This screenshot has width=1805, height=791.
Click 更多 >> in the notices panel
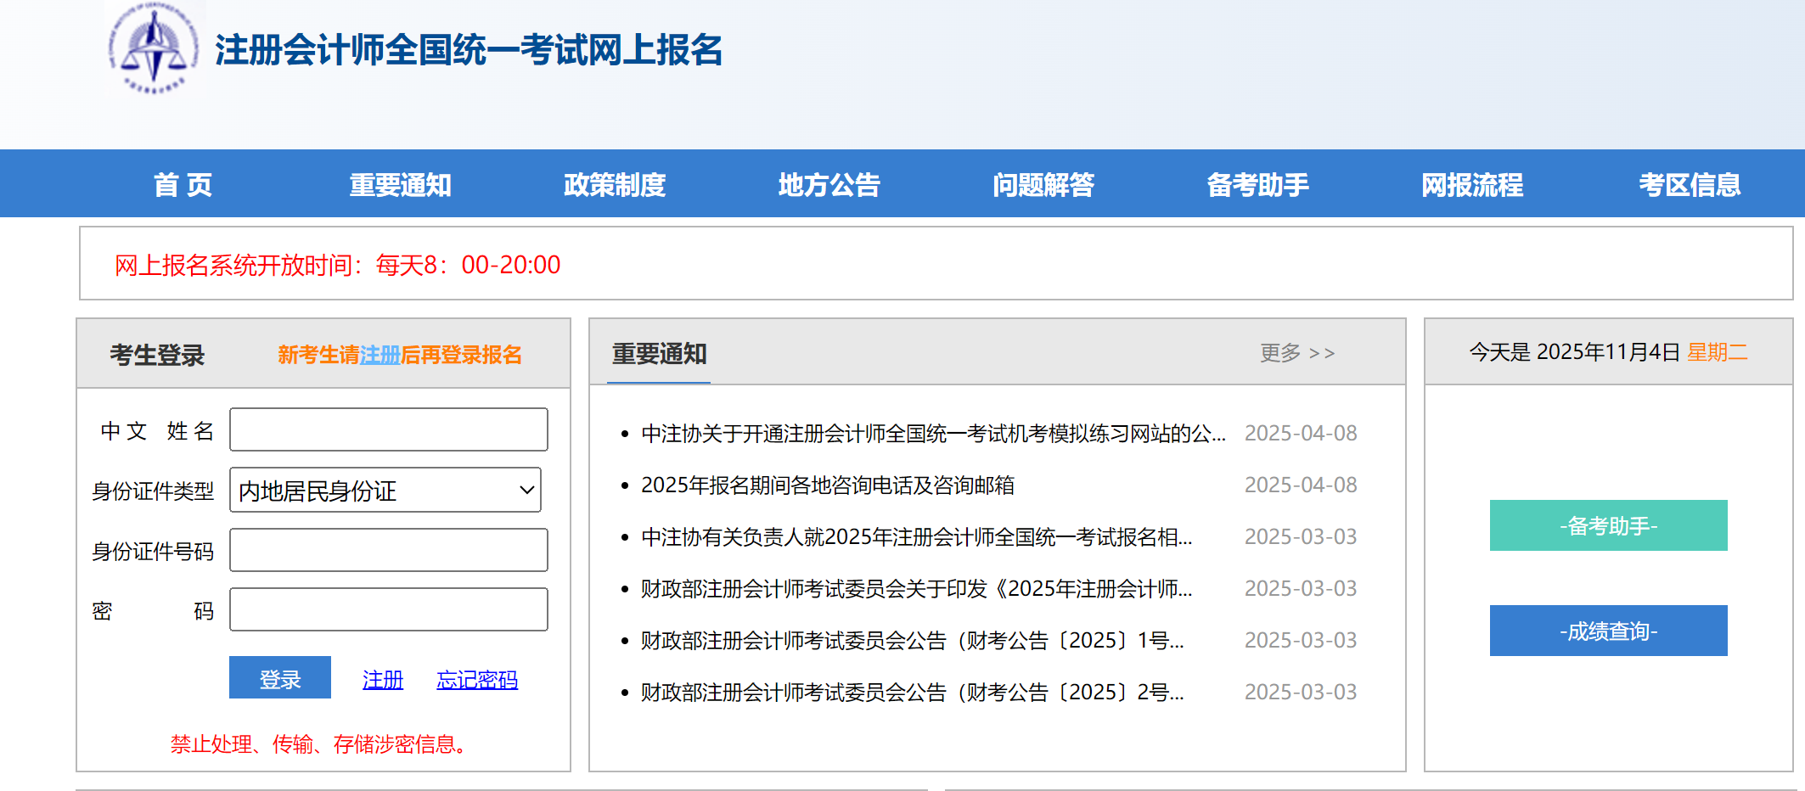pos(1296,353)
